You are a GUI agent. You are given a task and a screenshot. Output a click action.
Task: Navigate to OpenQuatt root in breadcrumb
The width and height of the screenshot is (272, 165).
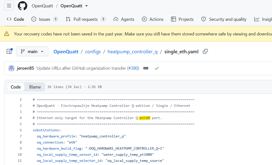(66, 52)
